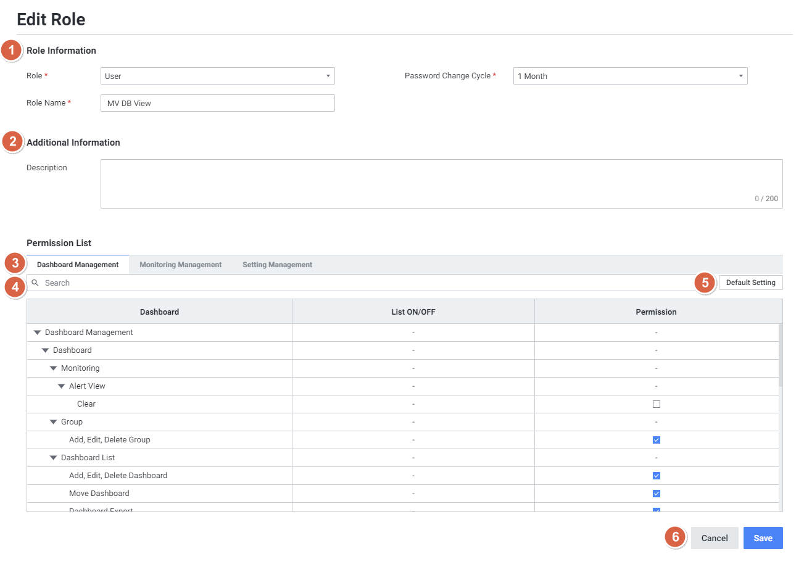Open the Role dropdown
The image size is (804, 567).
(217, 76)
